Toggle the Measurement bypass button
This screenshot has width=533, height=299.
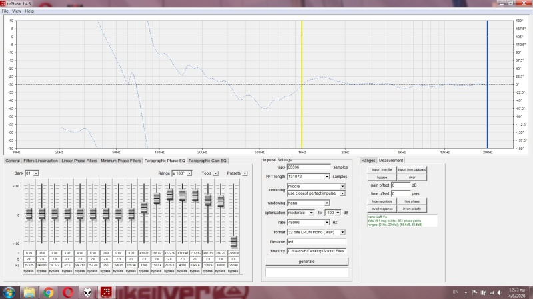click(382, 177)
